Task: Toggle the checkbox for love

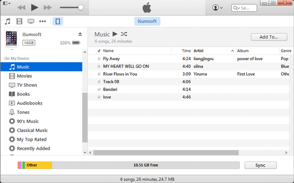Action: 99,97
